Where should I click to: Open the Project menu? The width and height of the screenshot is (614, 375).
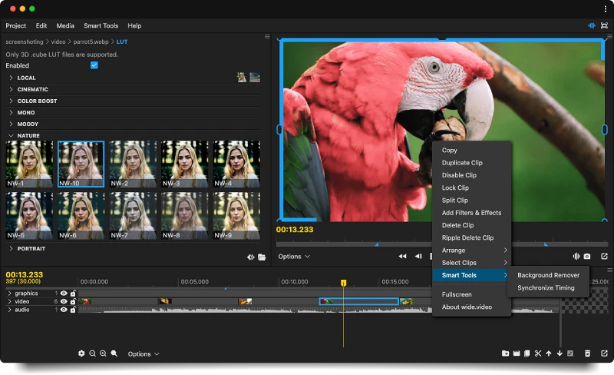tap(15, 25)
